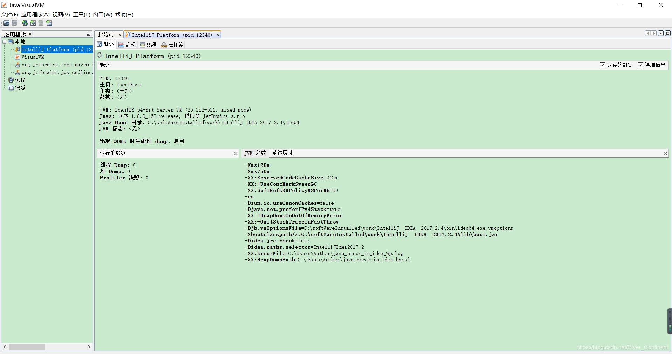Viewport: 672px width, 354px height.
Task: Open the document list dropdown arrow
Action: 661,34
